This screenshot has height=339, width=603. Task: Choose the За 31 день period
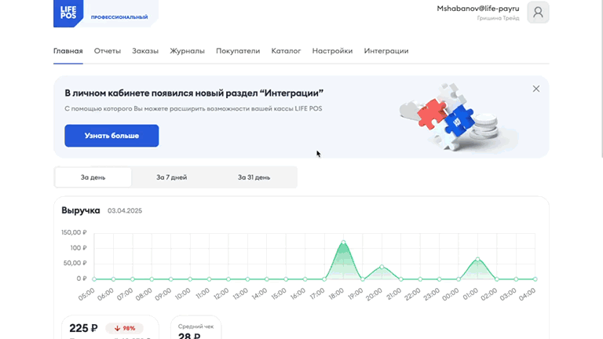254,177
